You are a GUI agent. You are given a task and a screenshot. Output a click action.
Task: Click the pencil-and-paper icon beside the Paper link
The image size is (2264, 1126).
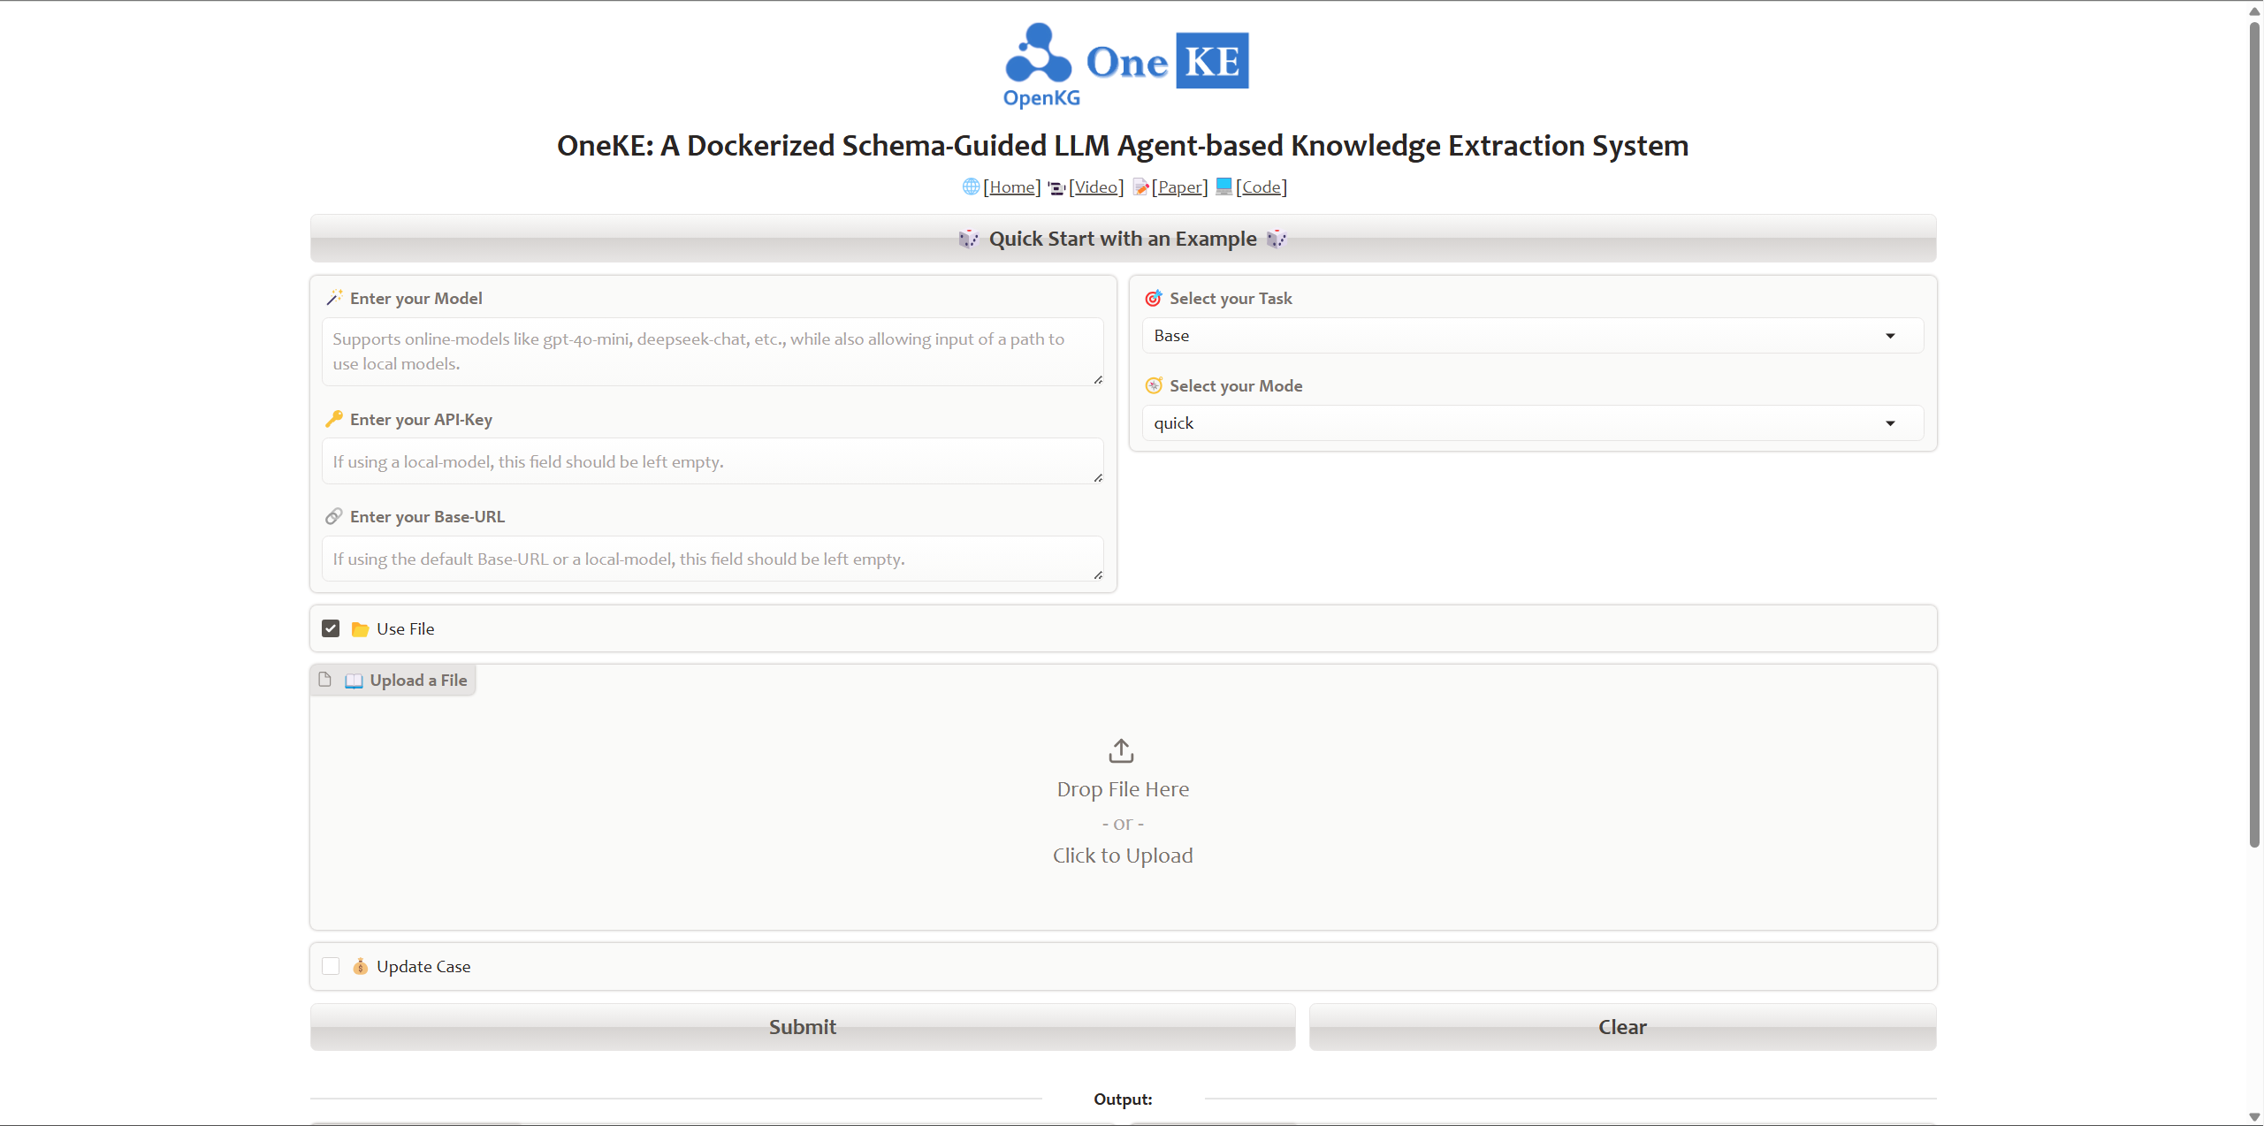click(x=1140, y=186)
